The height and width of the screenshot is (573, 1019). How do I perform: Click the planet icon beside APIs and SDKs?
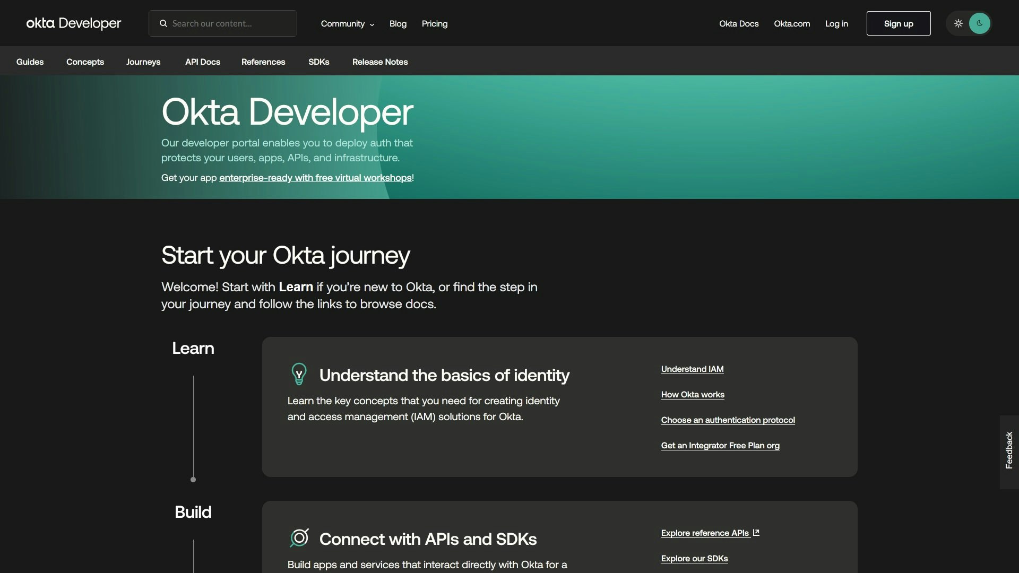(299, 538)
